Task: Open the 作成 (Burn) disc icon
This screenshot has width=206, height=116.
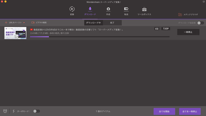Action: (x=108, y=9)
